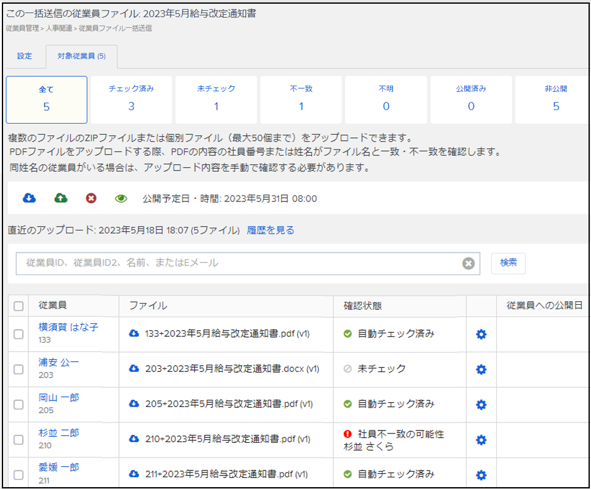Click 公開予定日・時間 2023年5月31日 08:00 text

click(229, 199)
